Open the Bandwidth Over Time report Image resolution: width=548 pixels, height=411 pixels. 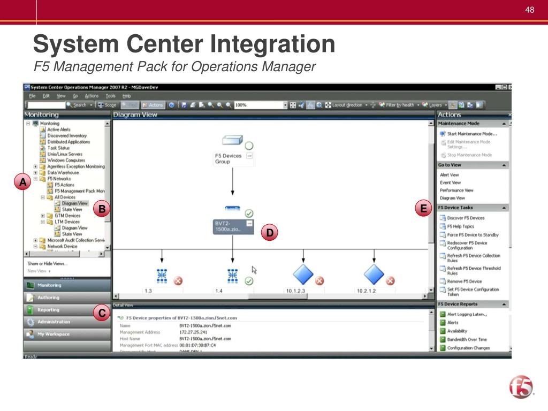pos(467,339)
